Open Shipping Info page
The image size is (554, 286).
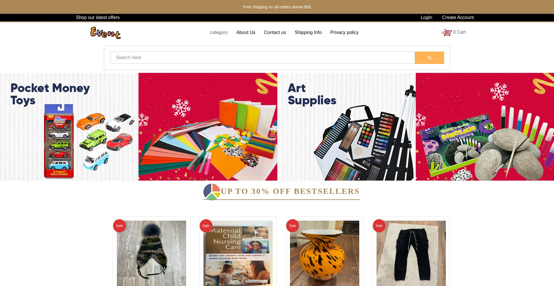pyautogui.click(x=308, y=33)
